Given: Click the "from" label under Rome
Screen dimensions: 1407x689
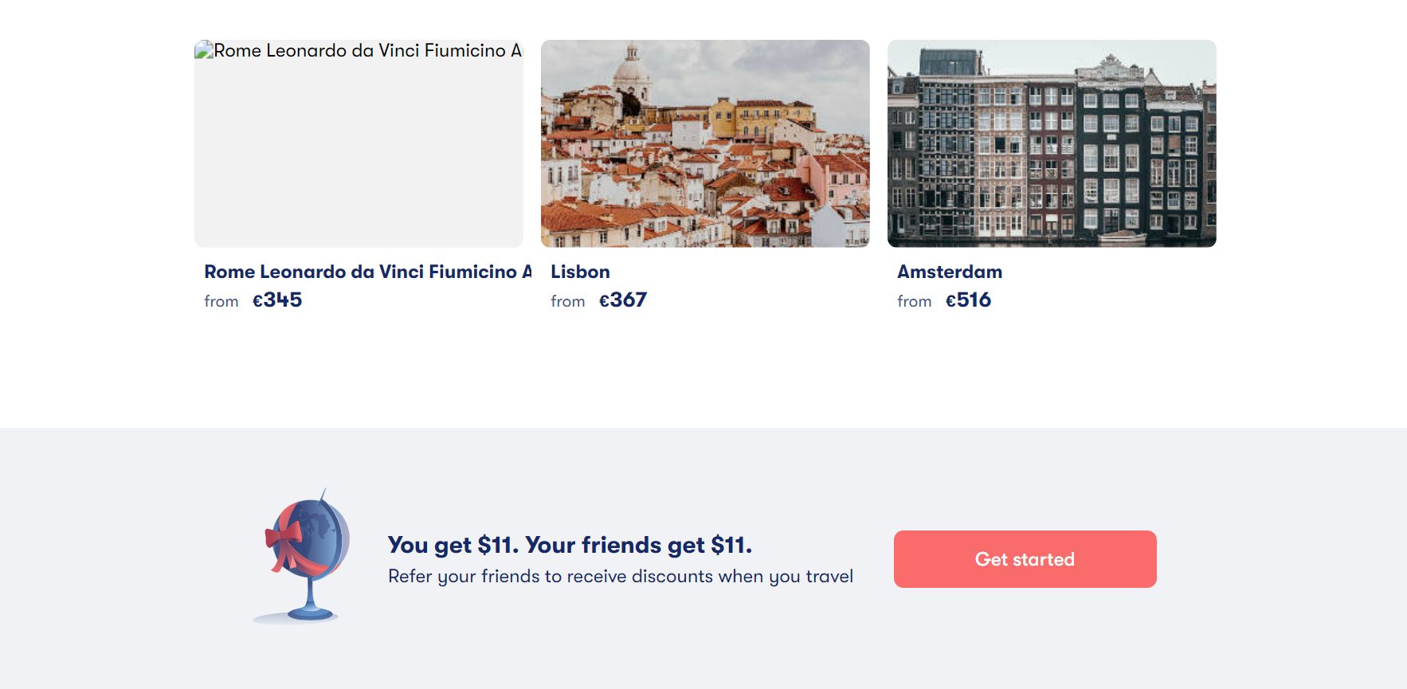Looking at the screenshot, I should click(221, 302).
